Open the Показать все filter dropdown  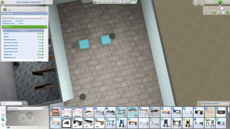pyautogui.click(x=26, y=109)
